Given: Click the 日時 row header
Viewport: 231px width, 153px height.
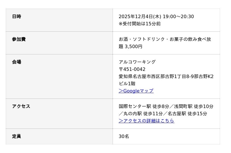Looking at the screenshot, I should 16,17.
